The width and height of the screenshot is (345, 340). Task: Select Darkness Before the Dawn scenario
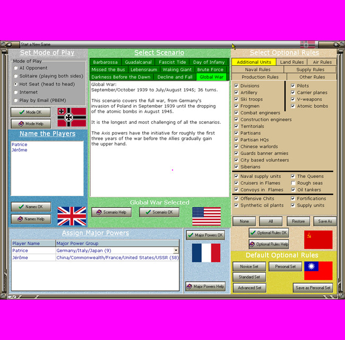coord(121,77)
